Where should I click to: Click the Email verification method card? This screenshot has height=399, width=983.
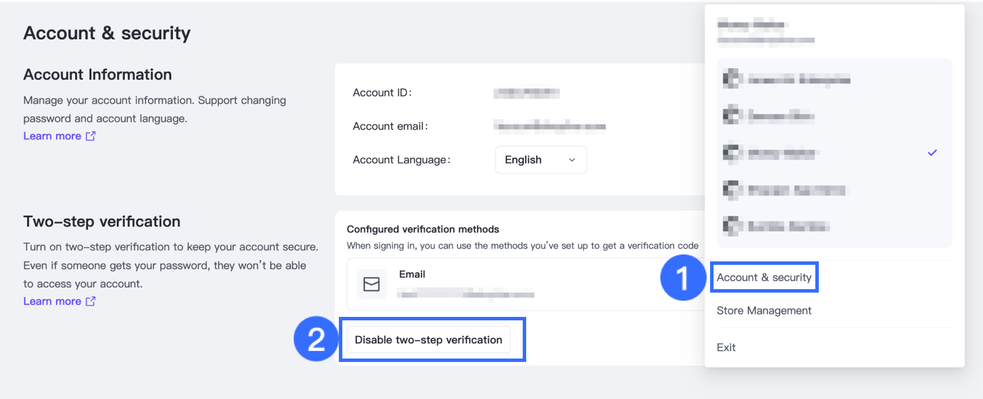(x=520, y=284)
